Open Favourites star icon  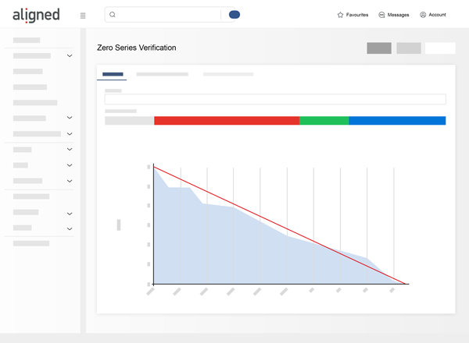click(340, 15)
